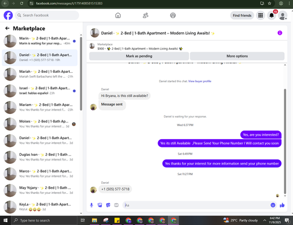Open Windows action center notifications

[287, 220]
